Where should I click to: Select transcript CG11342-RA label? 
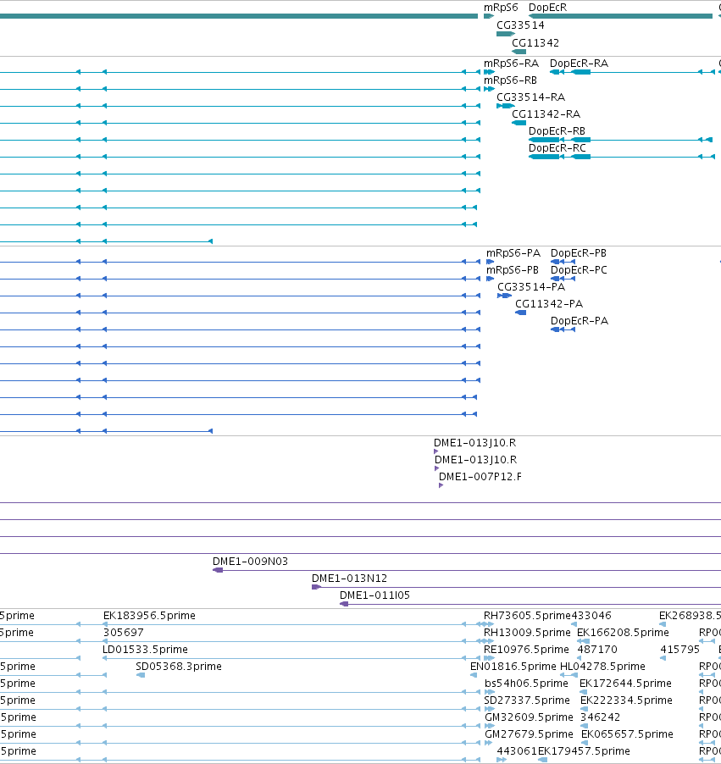(546, 114)
